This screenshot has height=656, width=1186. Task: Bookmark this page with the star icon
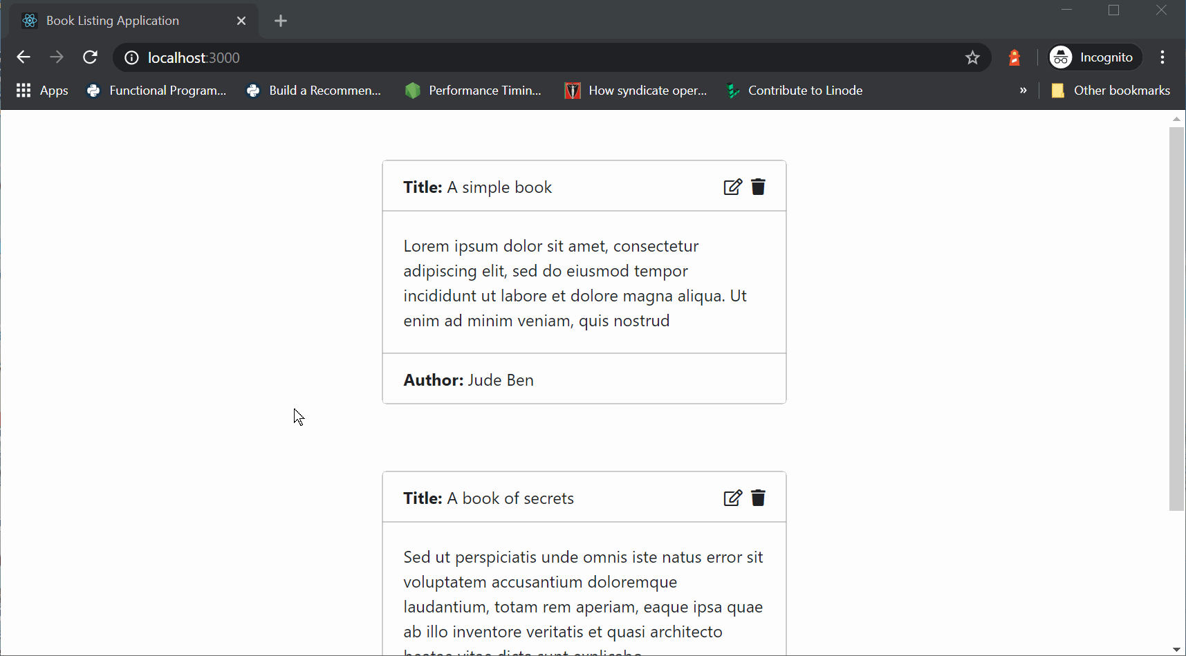click(972, 58)
